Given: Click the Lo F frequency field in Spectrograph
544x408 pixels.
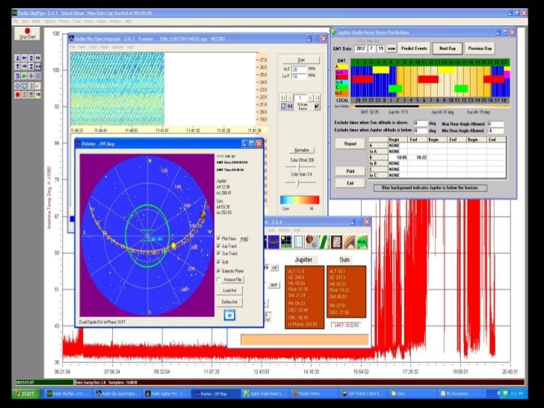Looking at the screenshot, I should point(299,76).
